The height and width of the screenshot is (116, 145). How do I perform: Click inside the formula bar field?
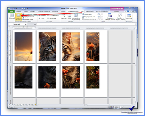[86, 24]
